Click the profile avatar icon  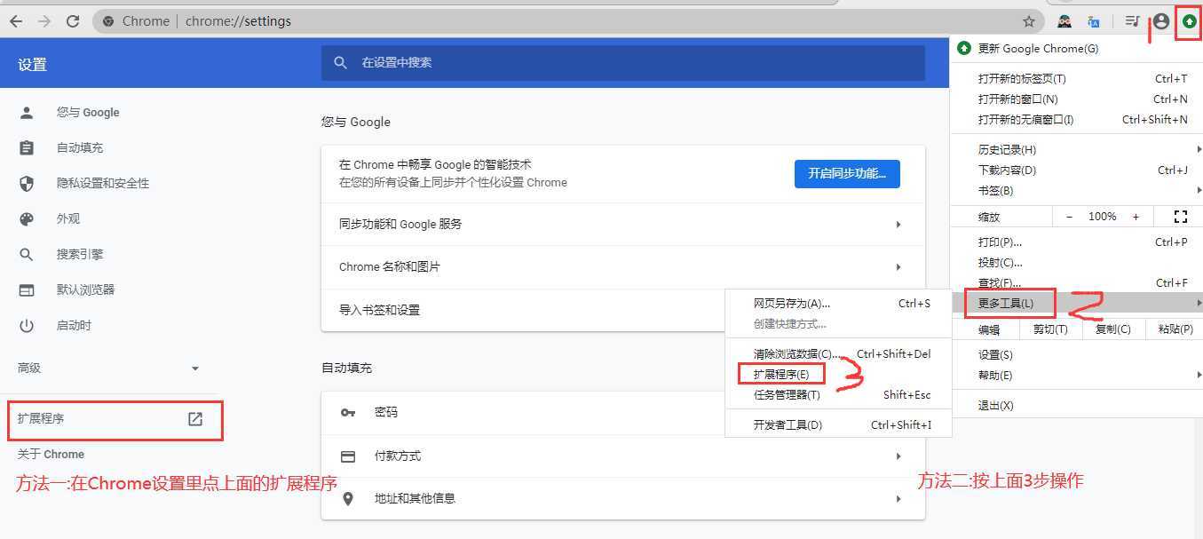pos(1160,21)
